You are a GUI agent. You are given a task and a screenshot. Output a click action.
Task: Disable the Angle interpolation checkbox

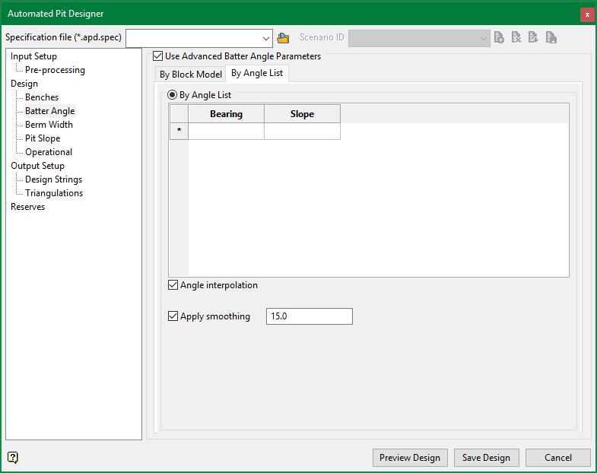[173, 286]
